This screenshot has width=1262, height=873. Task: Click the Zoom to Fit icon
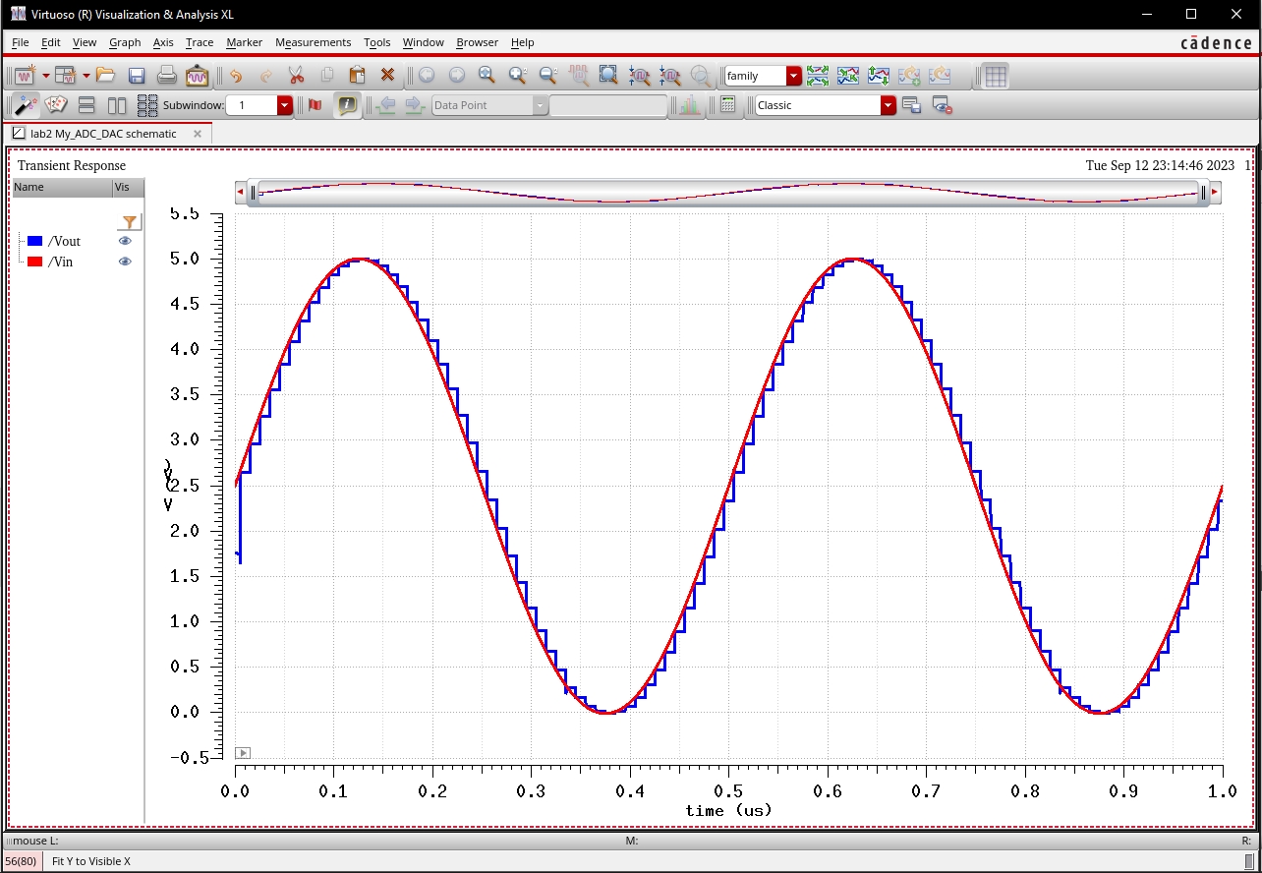coord(608,76)
